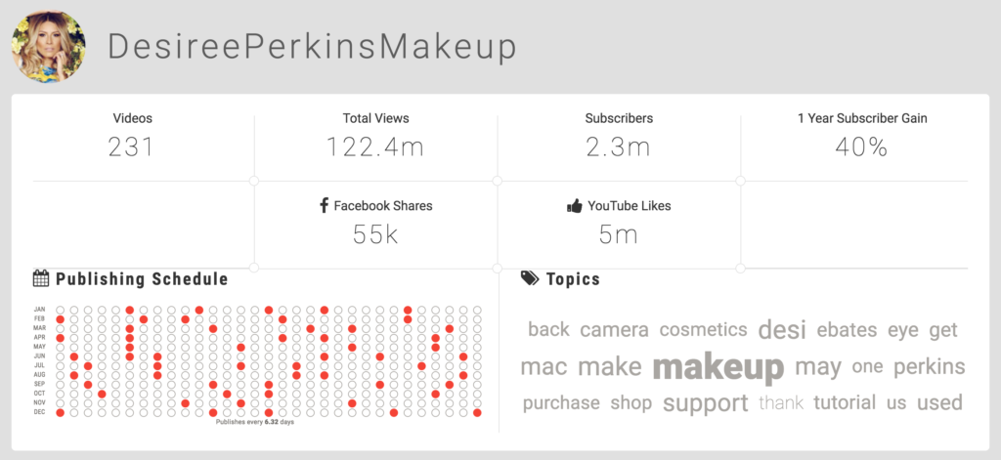The image size is (1001, 460).
Task: Select the 'cosmetics' topic word
Action: click(703, 330)
